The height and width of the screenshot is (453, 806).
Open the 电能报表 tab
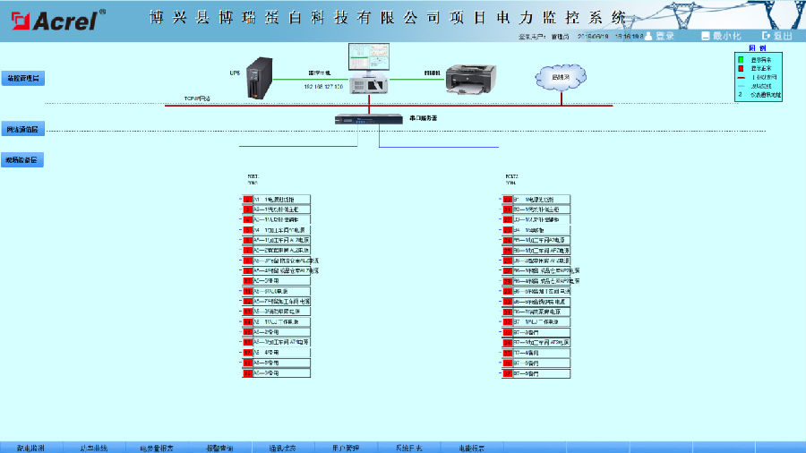pyautogui.click(x=472, y=448)
